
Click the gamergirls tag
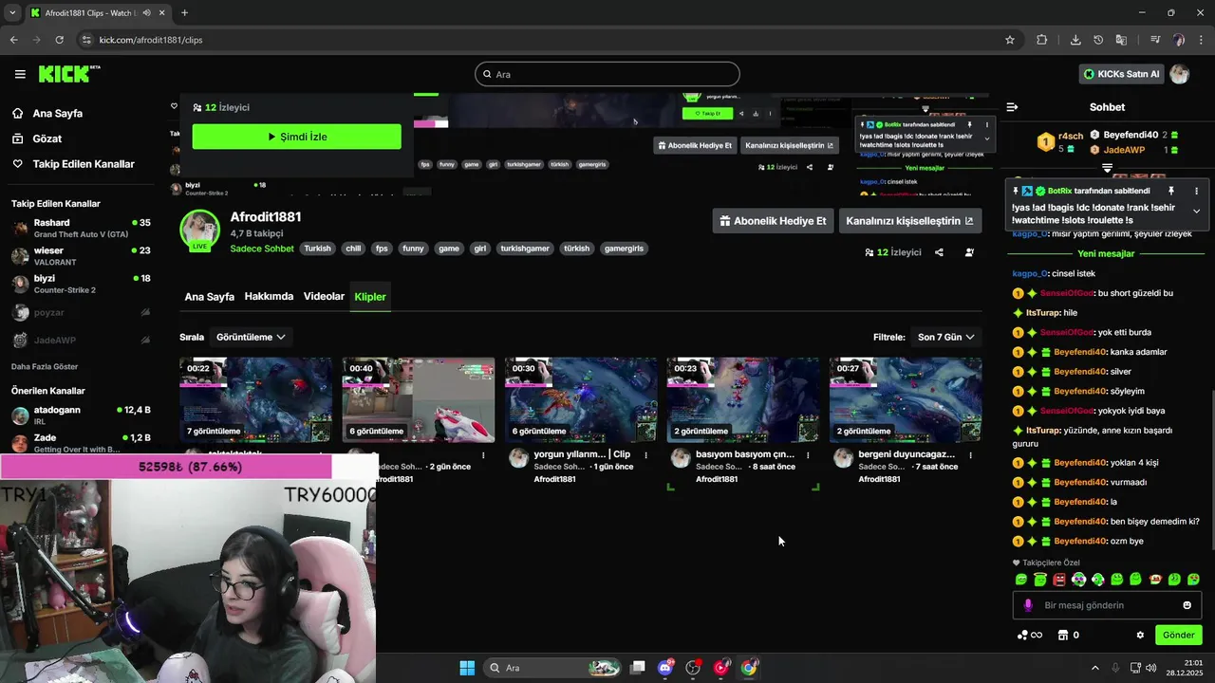coord(624,249)
